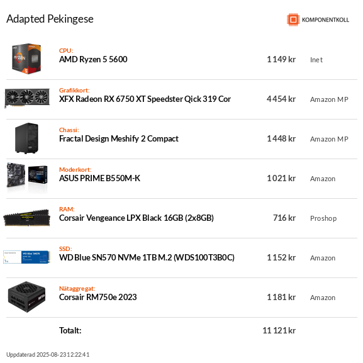The image size is (363, 363).
Task: Click the Adapted Pekingese build title
Action: pyautogui.click(x=50, y=19)
